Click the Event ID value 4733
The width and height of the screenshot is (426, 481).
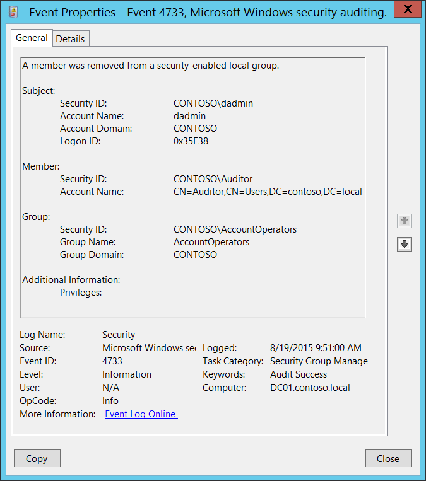112,361
